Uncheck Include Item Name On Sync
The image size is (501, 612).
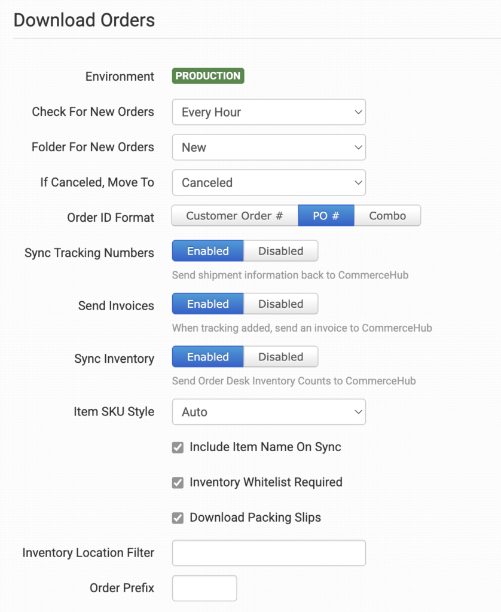click(x=178, y=447)
